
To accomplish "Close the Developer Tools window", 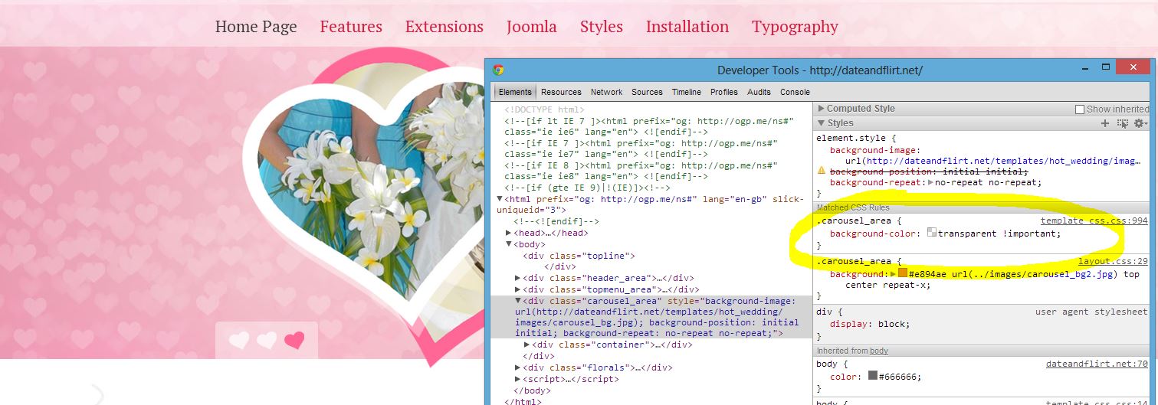I will point(1132,68).
